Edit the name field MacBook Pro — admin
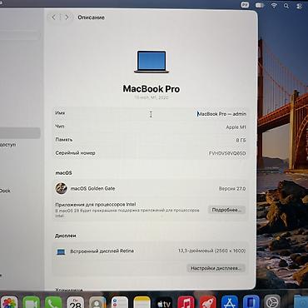 tap(221, 114)
